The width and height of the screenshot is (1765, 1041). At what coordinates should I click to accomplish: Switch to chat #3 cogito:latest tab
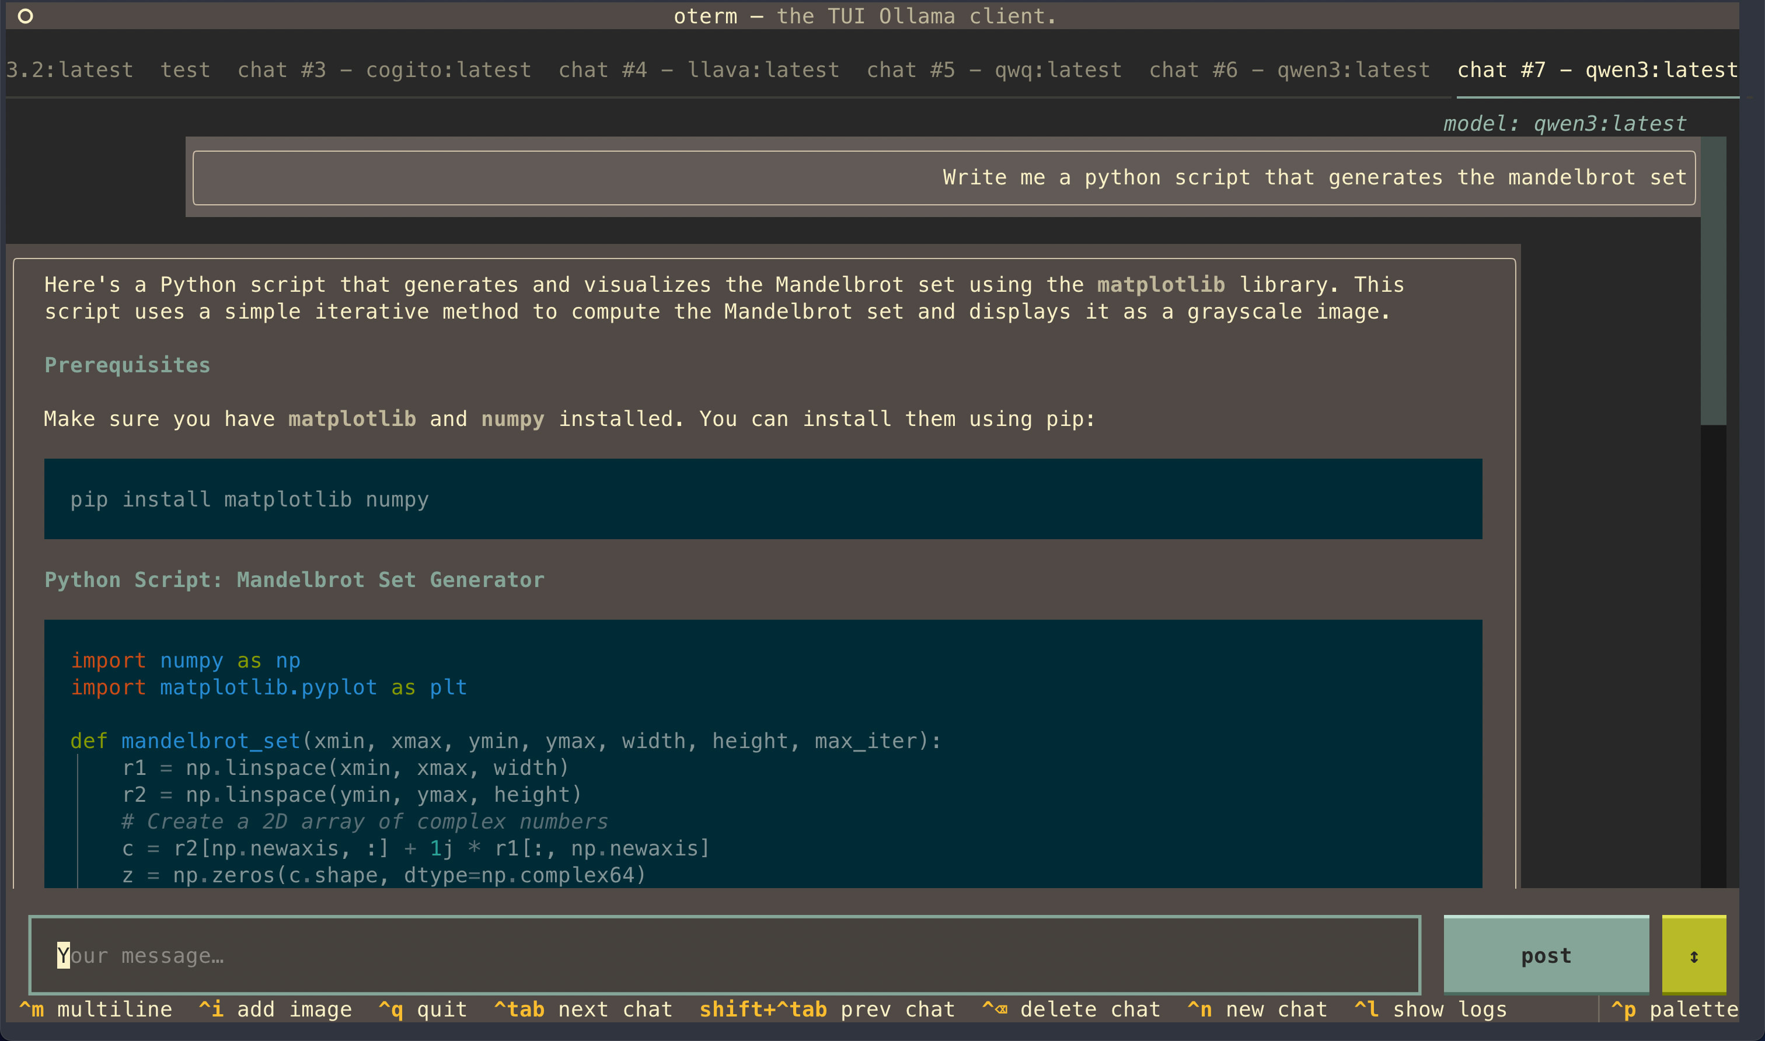383,70
